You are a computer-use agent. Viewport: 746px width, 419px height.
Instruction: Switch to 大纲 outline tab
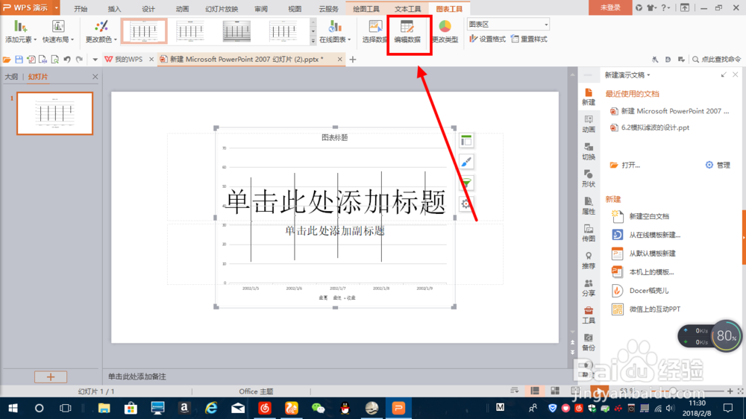click(x=11, y=77)
